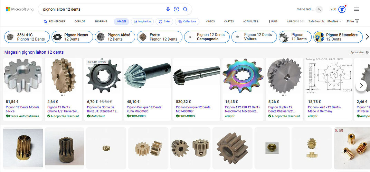
Task: Expand the Plus more options menu
Action: (273, 21)
